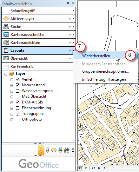Image resolution: width=139 pixels, height=172 pixels.
Task: Click the database cylinder icon in bottom toolbar
Action: [48, 150]
